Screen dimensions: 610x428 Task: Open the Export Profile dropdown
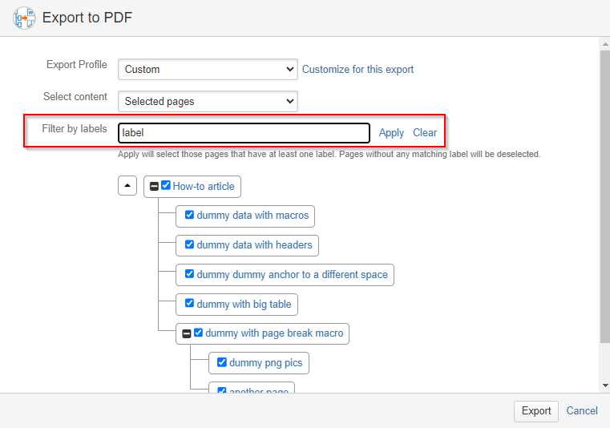click(208, 69)
